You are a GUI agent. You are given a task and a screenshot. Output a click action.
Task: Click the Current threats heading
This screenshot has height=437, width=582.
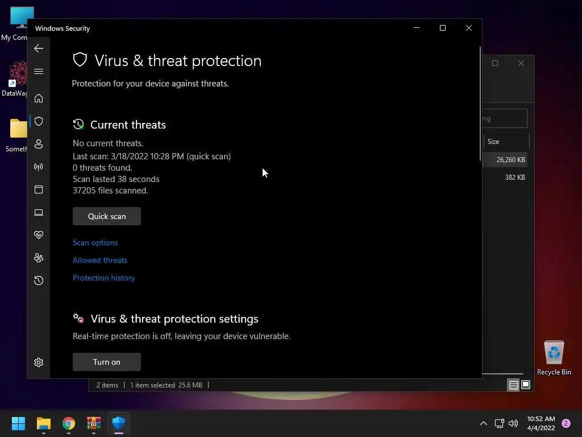pyautogui.click(x=128, y=125)
